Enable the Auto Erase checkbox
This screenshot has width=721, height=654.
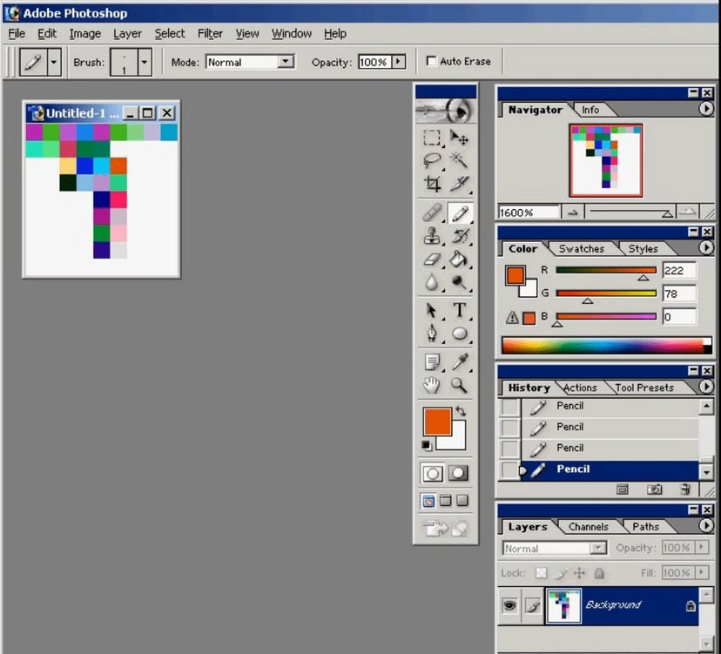tap(431, 62)
